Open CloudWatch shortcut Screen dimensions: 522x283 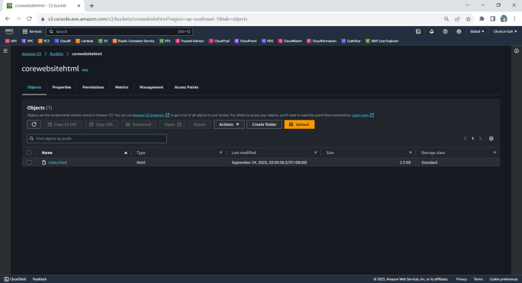pyautogui.click(x=290, y=41)
